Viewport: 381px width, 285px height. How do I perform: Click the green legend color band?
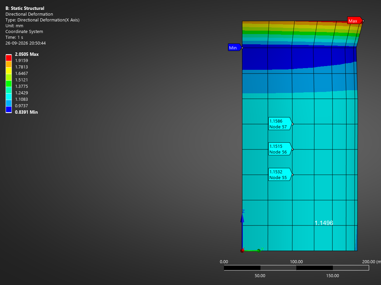[9, 84]
